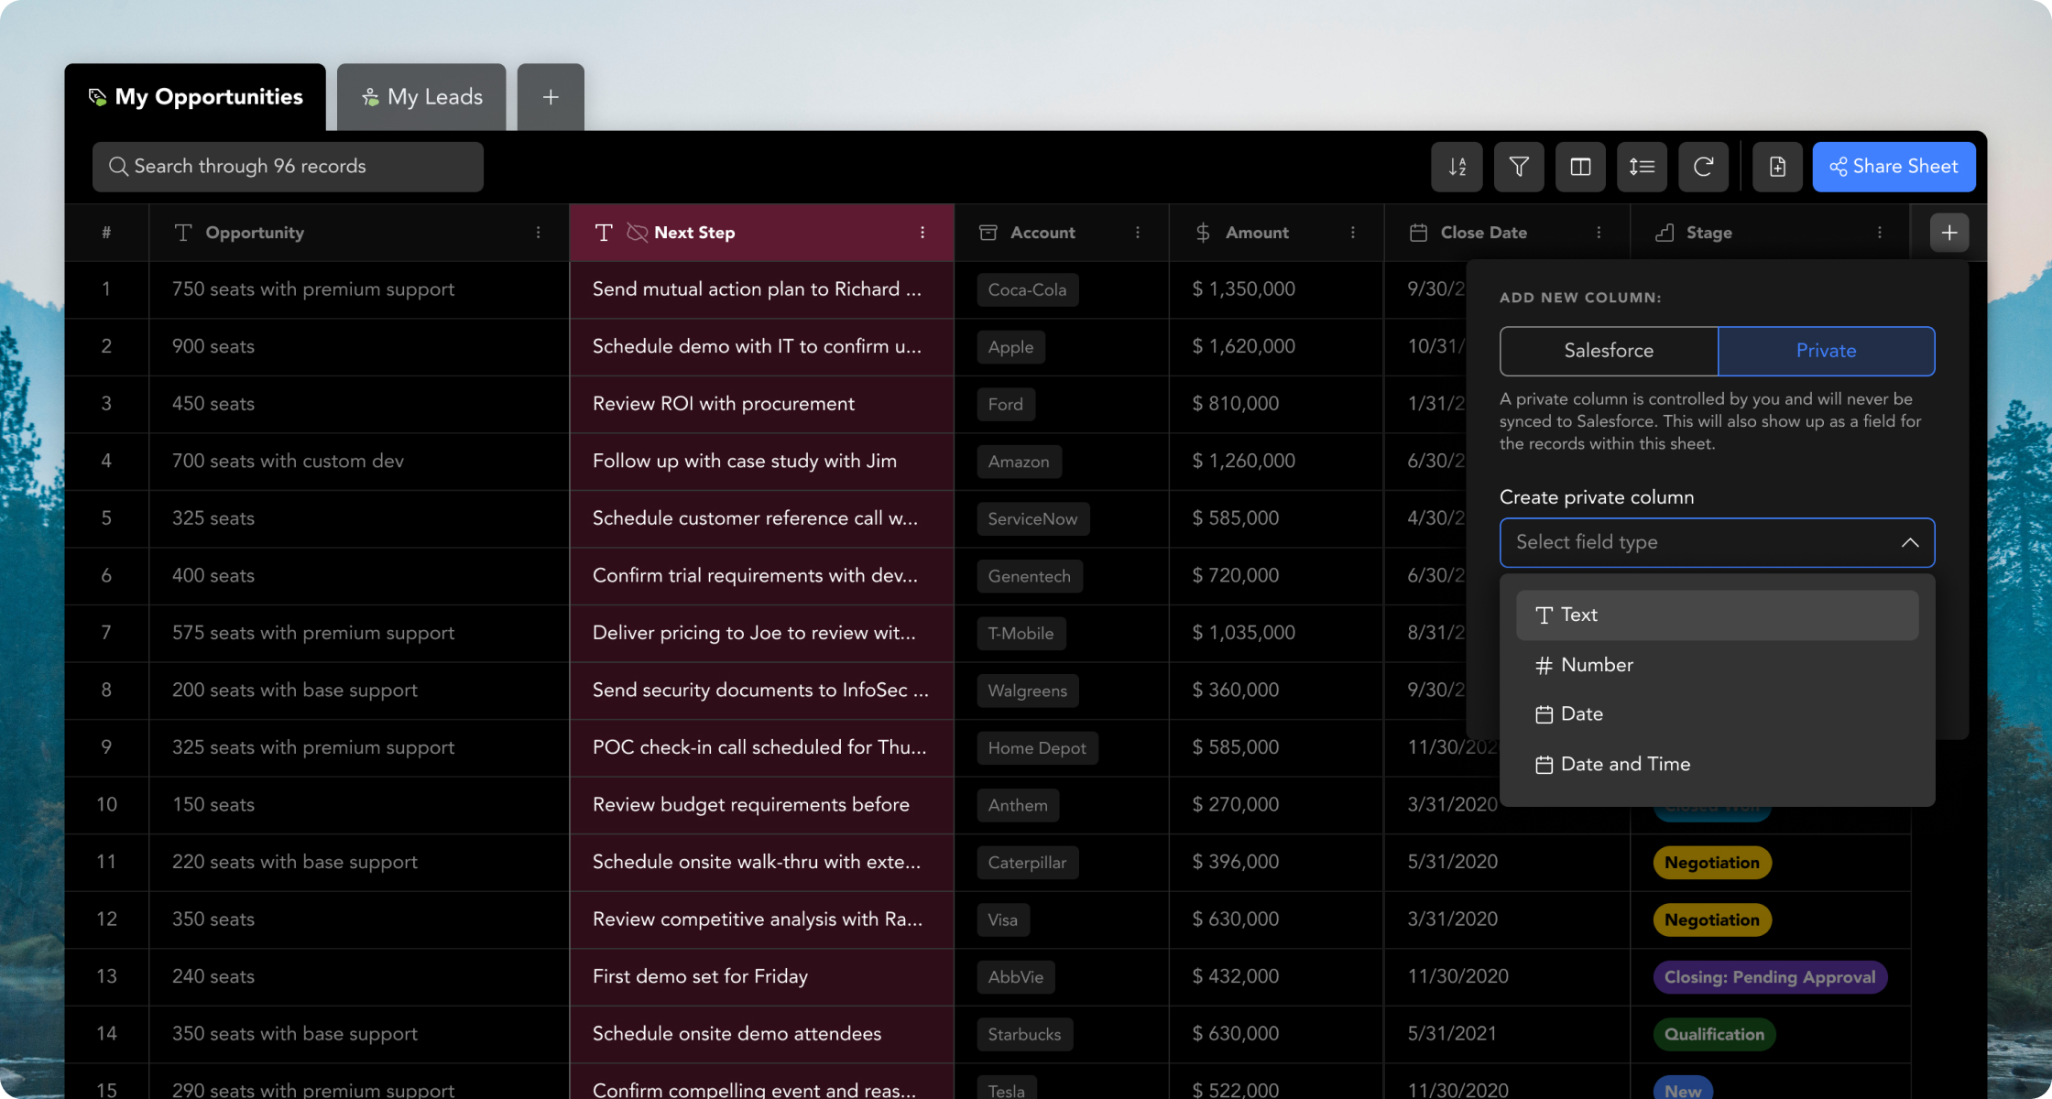Add a new sheet tab
The width and height of the screenshot is (2052, 1099).
551,97
